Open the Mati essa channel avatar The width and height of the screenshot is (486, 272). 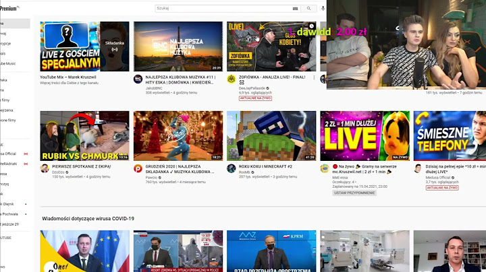click(325, 168)
